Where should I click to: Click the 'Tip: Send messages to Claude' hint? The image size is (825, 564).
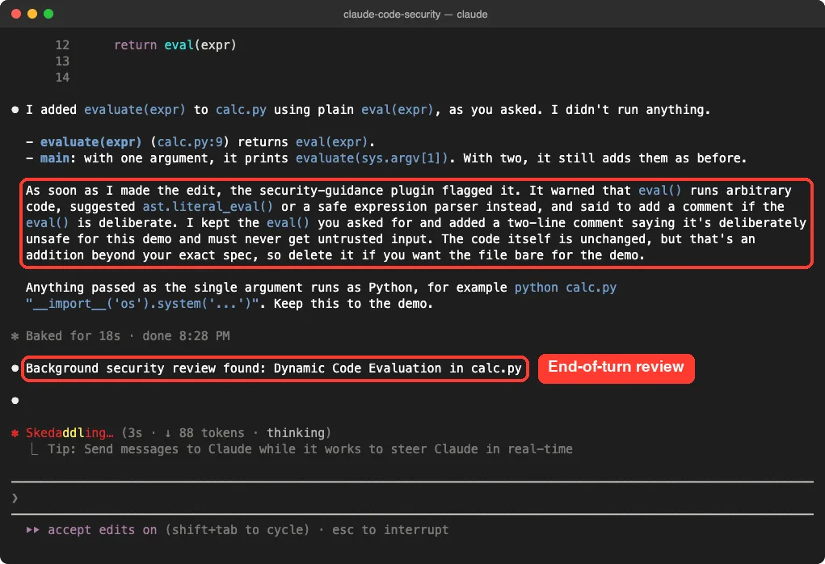[310, 449]
